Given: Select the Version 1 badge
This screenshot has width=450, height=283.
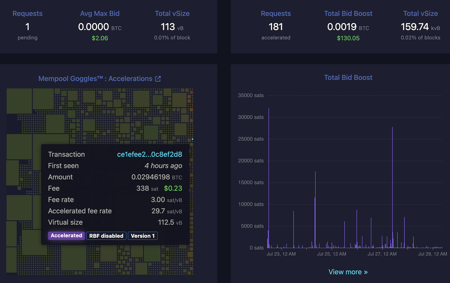Looking at the screenshot, I should [x=142, y=236].
